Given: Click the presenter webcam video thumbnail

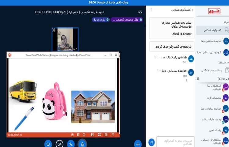Looking at the screenshot, I should point(65,39).
